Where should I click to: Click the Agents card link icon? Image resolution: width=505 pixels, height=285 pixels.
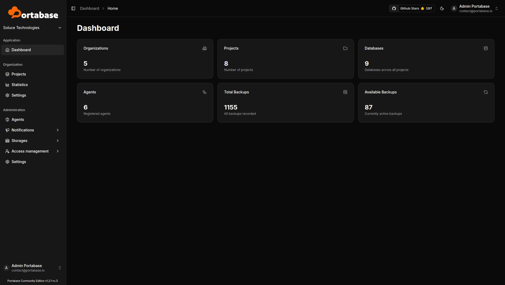tap(205, 92)
